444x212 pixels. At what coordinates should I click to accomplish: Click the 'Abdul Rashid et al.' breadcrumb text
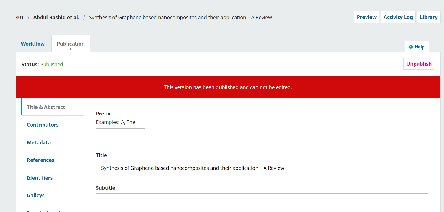click(56, 18)
